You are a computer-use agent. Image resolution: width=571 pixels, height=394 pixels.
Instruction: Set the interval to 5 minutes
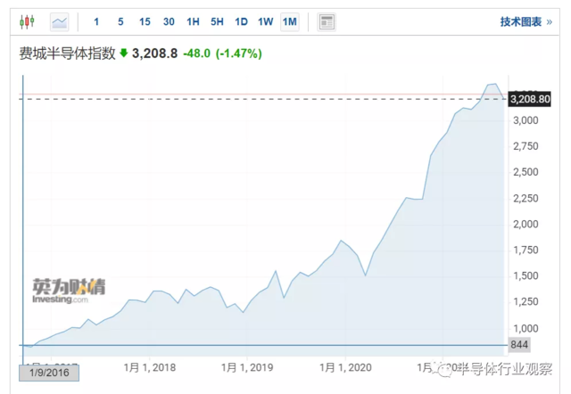click(x=120, y=21)
